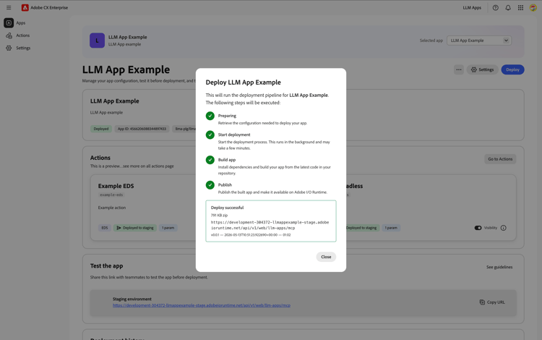Click the 1 param badge on Example EDS
The width and height of the screenshot is (542, 340).
point(168,228)
